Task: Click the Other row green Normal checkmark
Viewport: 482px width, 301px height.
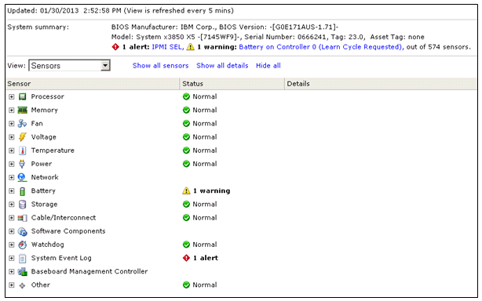Action: [x=186, y=285]
